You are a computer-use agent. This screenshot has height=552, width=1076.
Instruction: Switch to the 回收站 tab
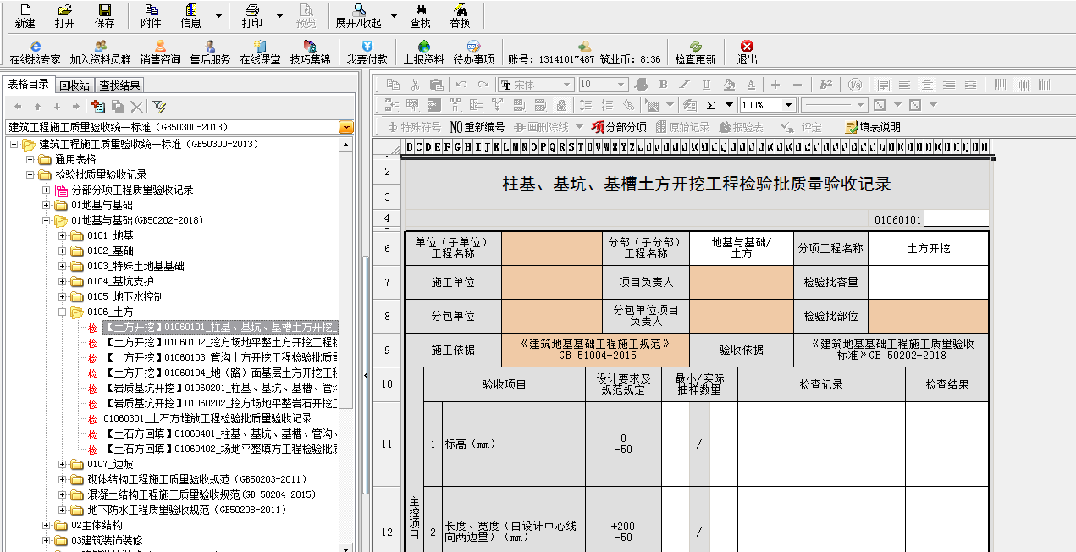click(74, 85)
